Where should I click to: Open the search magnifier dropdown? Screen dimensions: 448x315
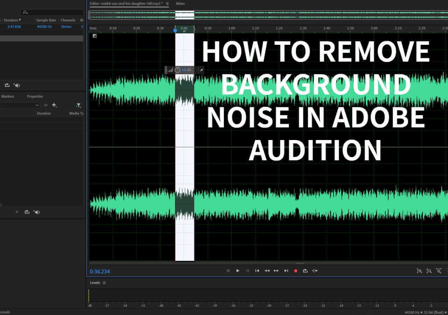click(25, 12)
